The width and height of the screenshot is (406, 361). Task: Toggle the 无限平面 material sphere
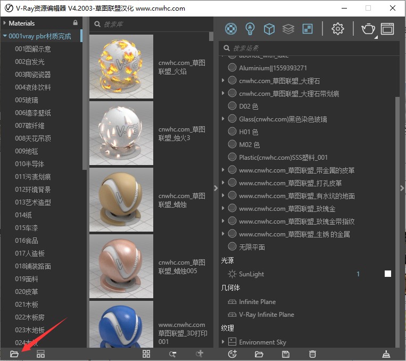[x=232, y=247]
